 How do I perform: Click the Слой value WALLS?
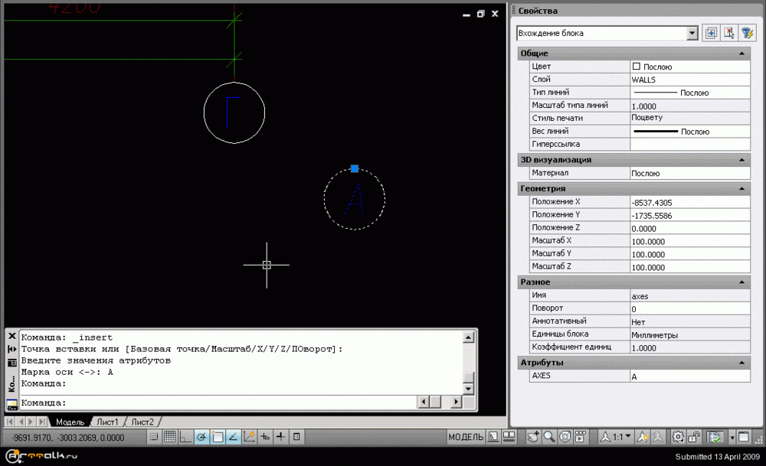(x=690, y=80)
